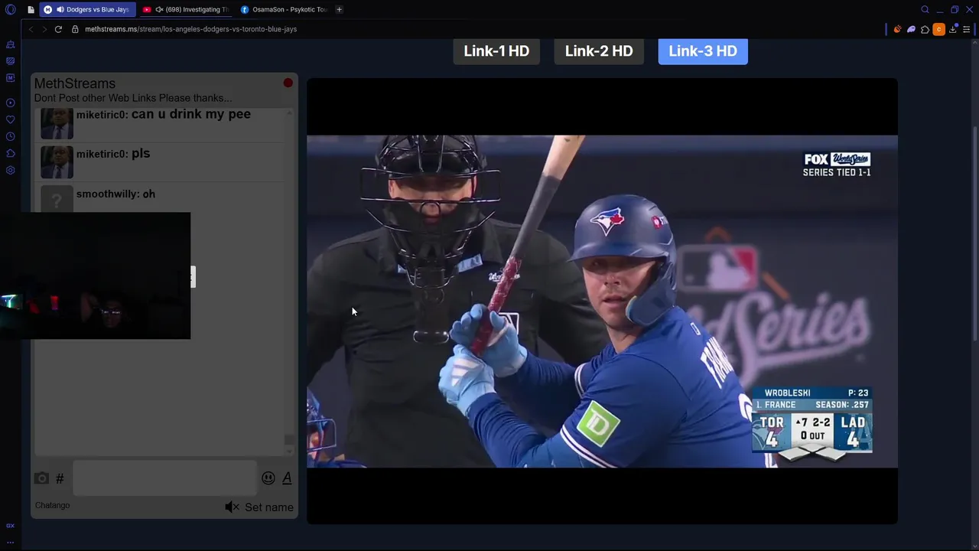Click the MethStreams chat title
979x551 pixels.
tap(75, 83)
